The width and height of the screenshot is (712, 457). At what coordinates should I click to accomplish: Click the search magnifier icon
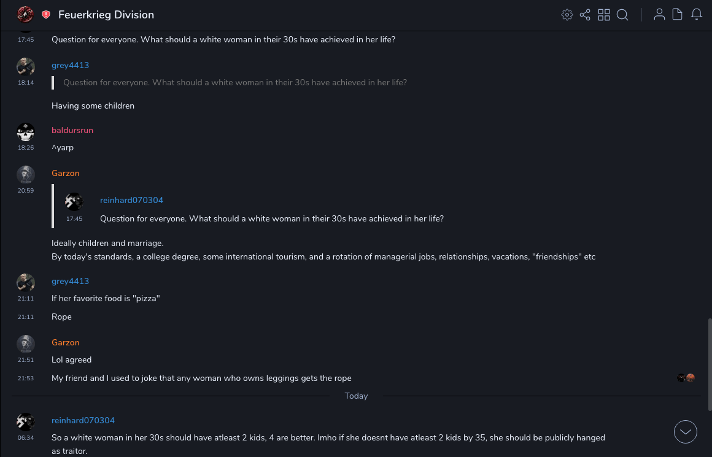click(622, 15)
